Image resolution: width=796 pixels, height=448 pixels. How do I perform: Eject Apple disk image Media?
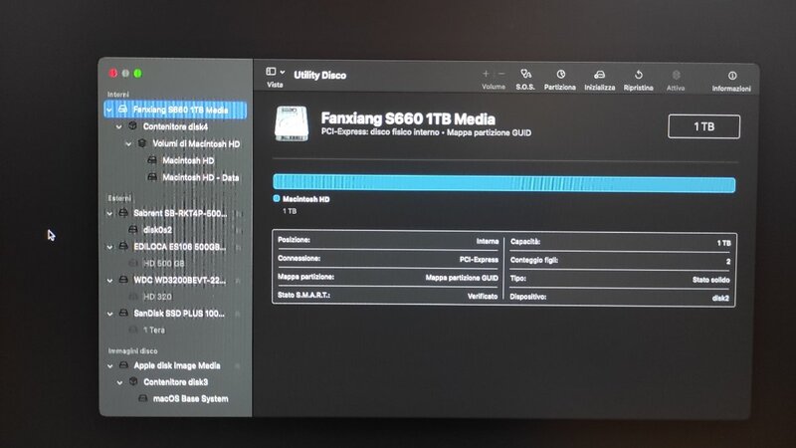tap(238, 365)
